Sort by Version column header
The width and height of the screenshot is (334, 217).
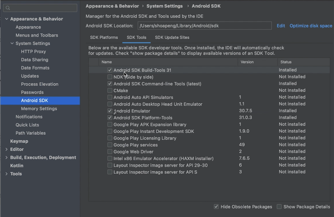point(258,62)
